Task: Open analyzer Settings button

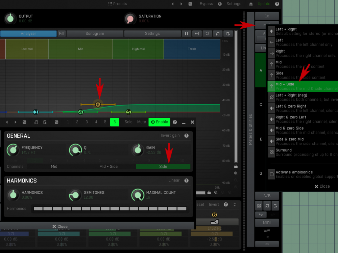Action: coord(152,33)
